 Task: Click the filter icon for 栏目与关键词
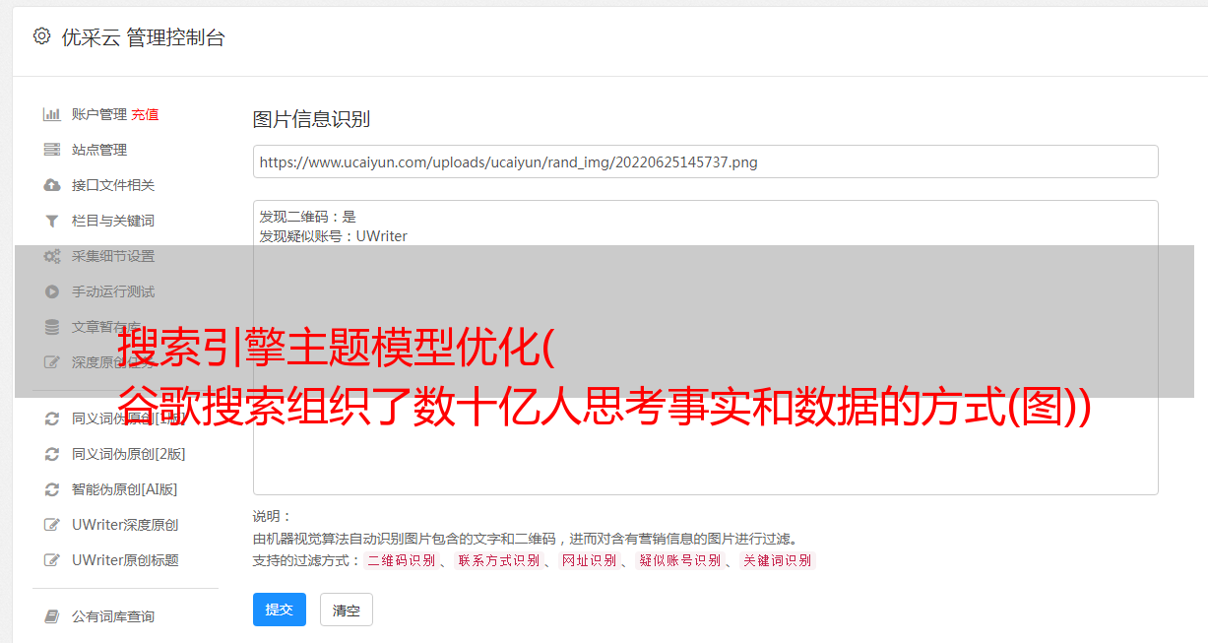click(52, 221)
